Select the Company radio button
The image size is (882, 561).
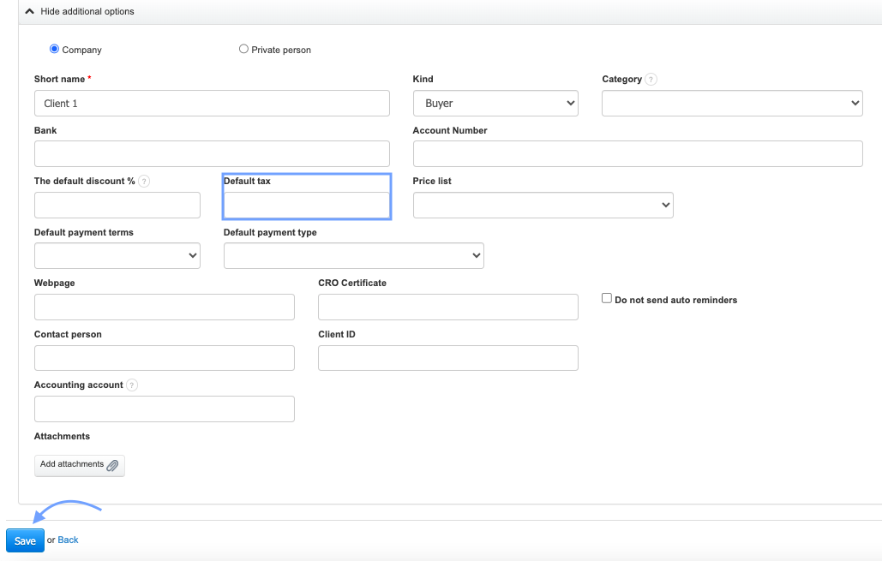coord(55,50)
